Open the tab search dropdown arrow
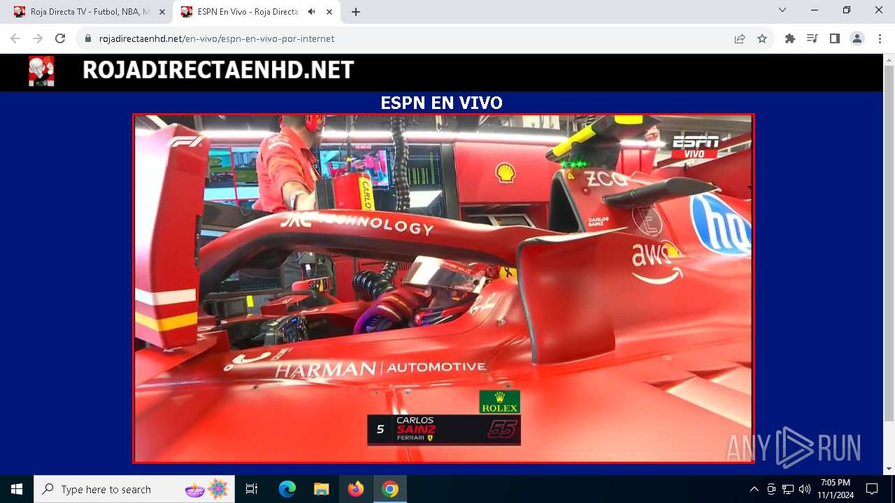This screenshot has height=503, width=895. pyautogui.click(x=782, y=10)
